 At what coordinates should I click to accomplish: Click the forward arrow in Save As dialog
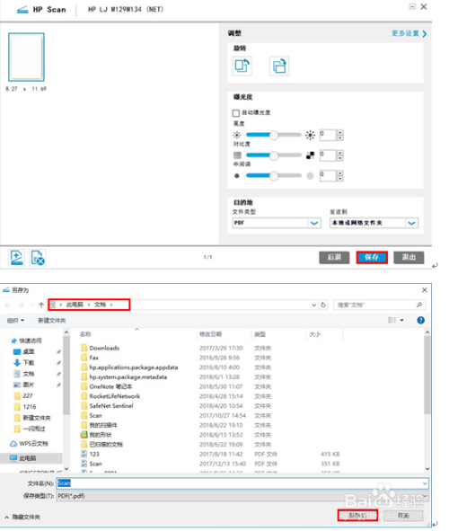click(21, 305)
